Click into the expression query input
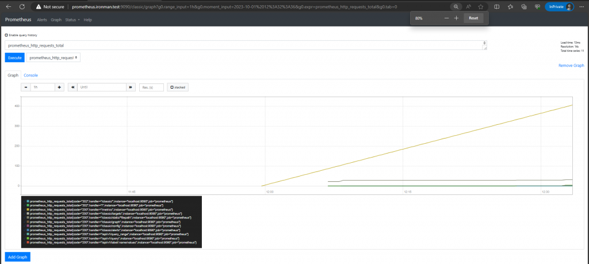The image size is (589, 264). click(243, 45)
